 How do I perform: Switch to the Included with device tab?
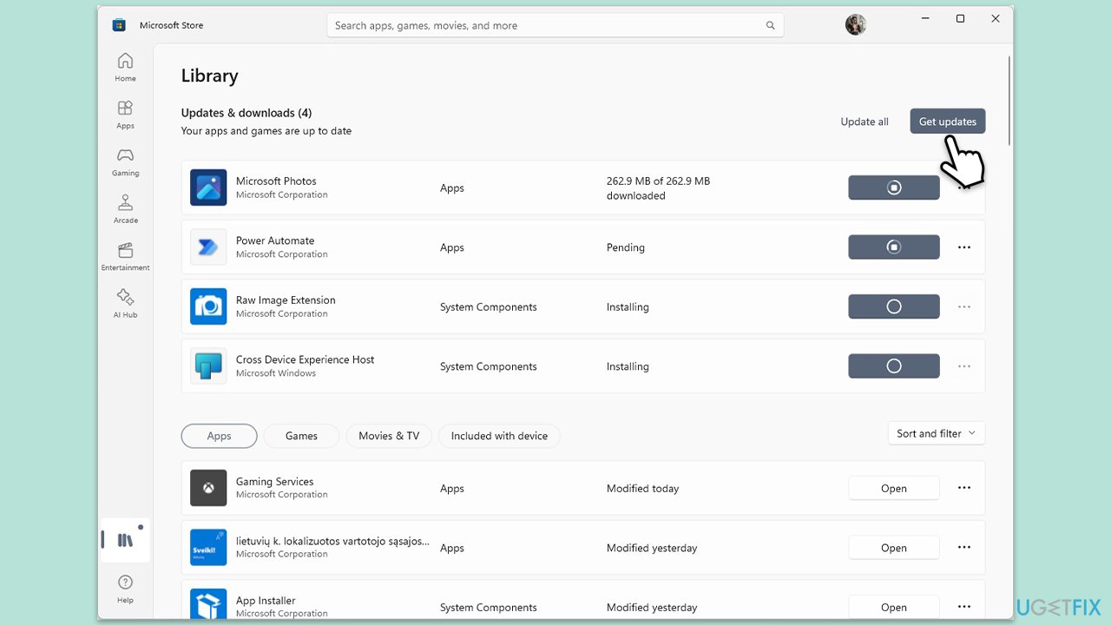499,436
